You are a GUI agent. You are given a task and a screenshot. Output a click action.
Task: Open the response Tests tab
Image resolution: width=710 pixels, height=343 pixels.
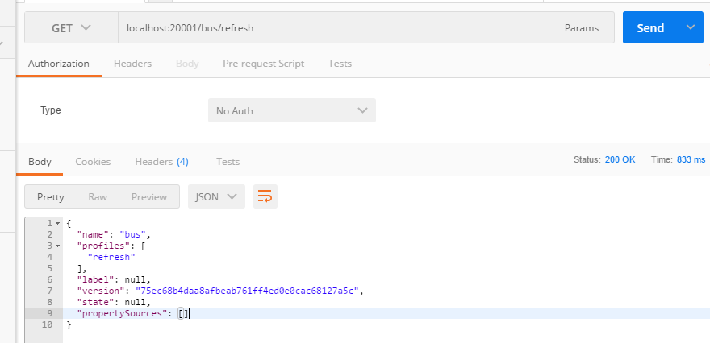point(228,162)
